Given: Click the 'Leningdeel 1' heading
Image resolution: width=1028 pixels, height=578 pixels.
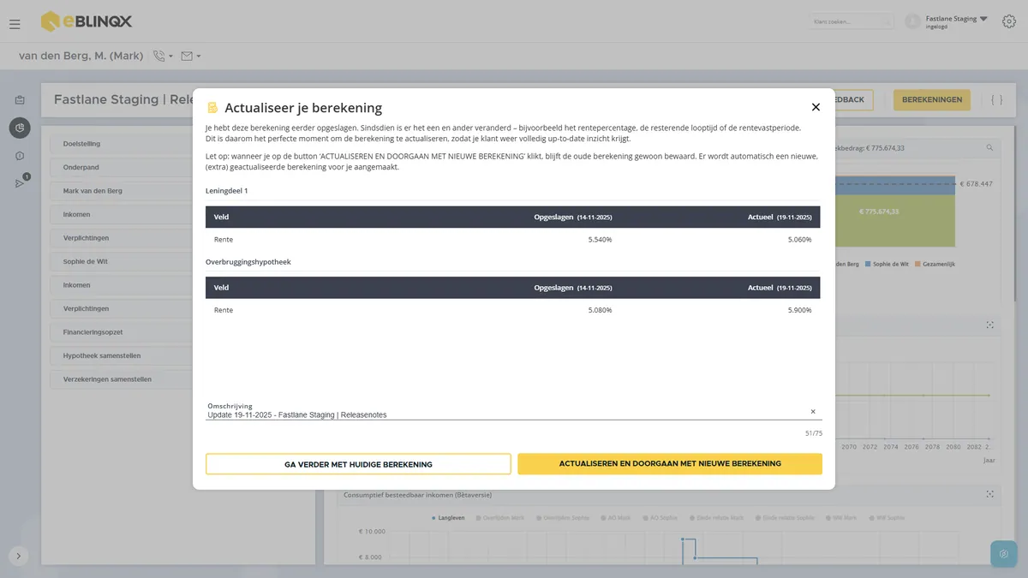Looking at the screenshot, I should point(226,190).
